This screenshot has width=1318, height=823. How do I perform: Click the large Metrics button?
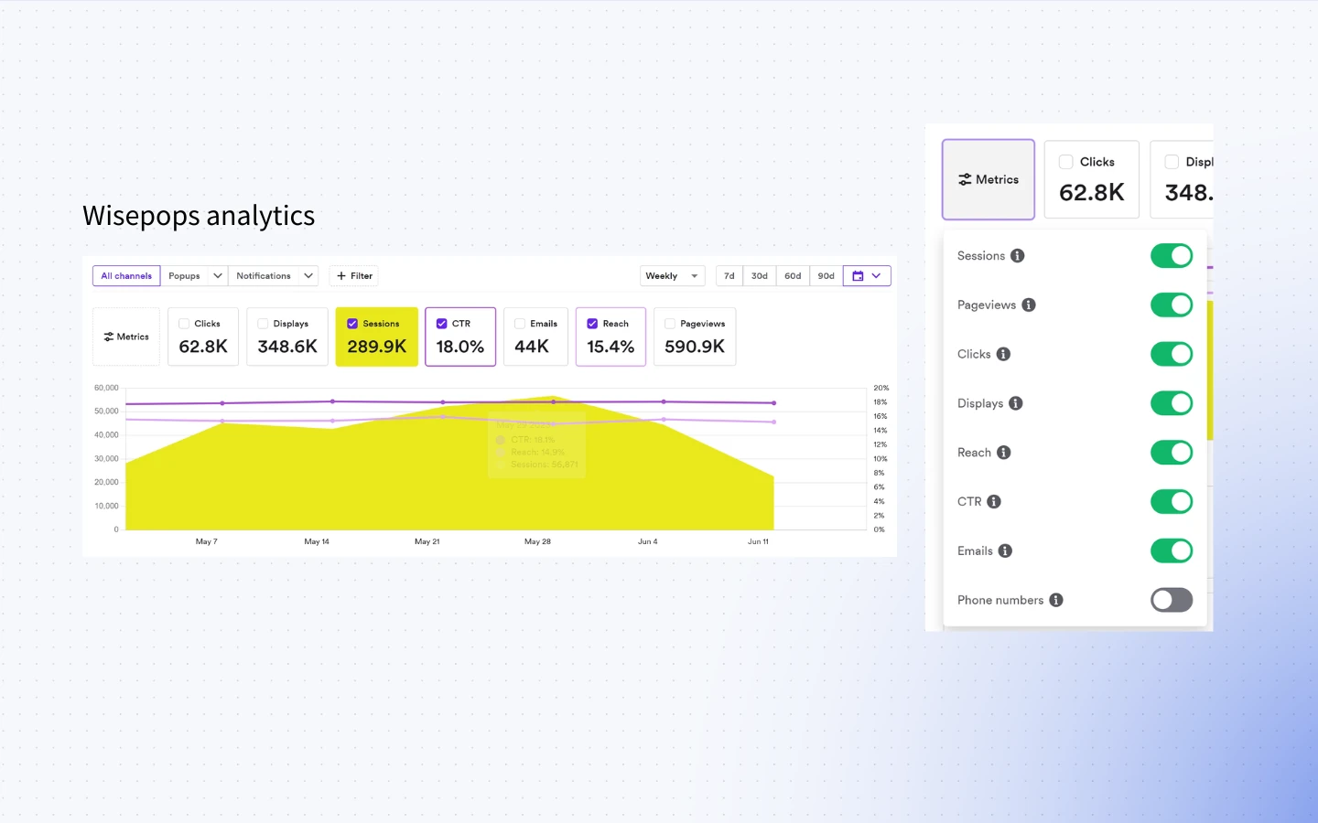pos(988,180)
